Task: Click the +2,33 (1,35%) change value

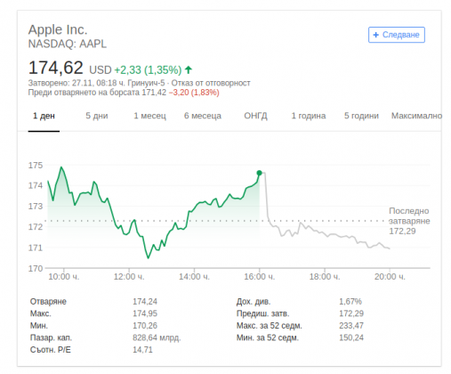Action: point(148,70)
